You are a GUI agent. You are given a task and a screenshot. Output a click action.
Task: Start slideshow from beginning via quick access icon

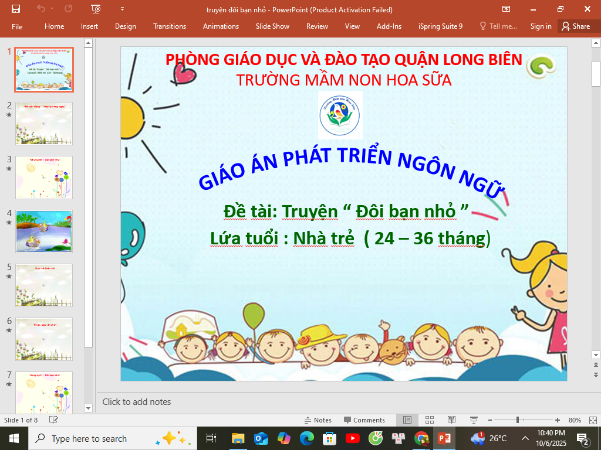(96, 9)
